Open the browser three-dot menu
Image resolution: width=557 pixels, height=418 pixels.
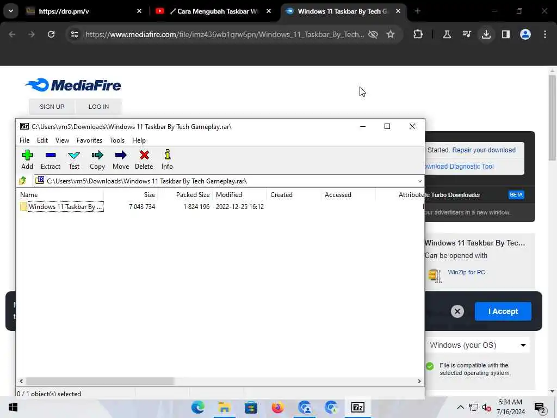pyautogui.click(x=545, y=34)
